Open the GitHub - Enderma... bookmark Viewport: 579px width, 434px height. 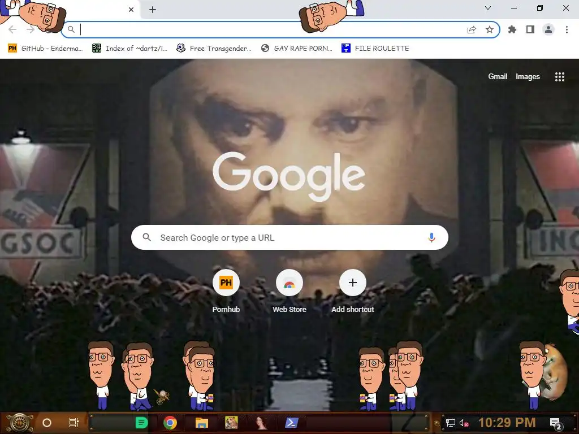tap(45, 49)
